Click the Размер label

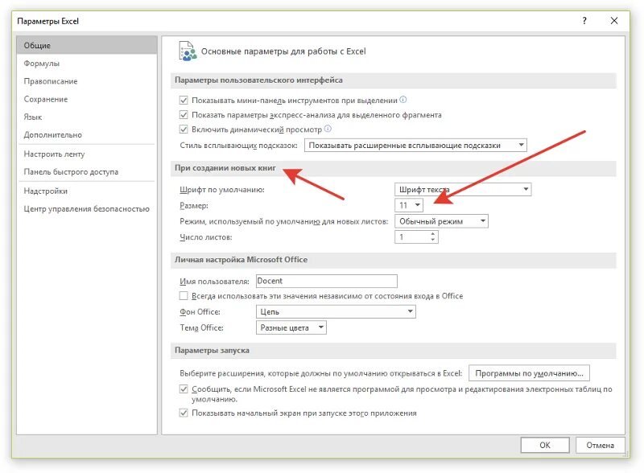(x=194, y=205)
